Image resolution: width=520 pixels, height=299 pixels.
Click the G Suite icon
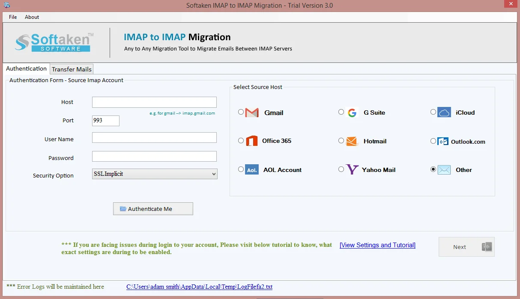[x=352, y=112]
